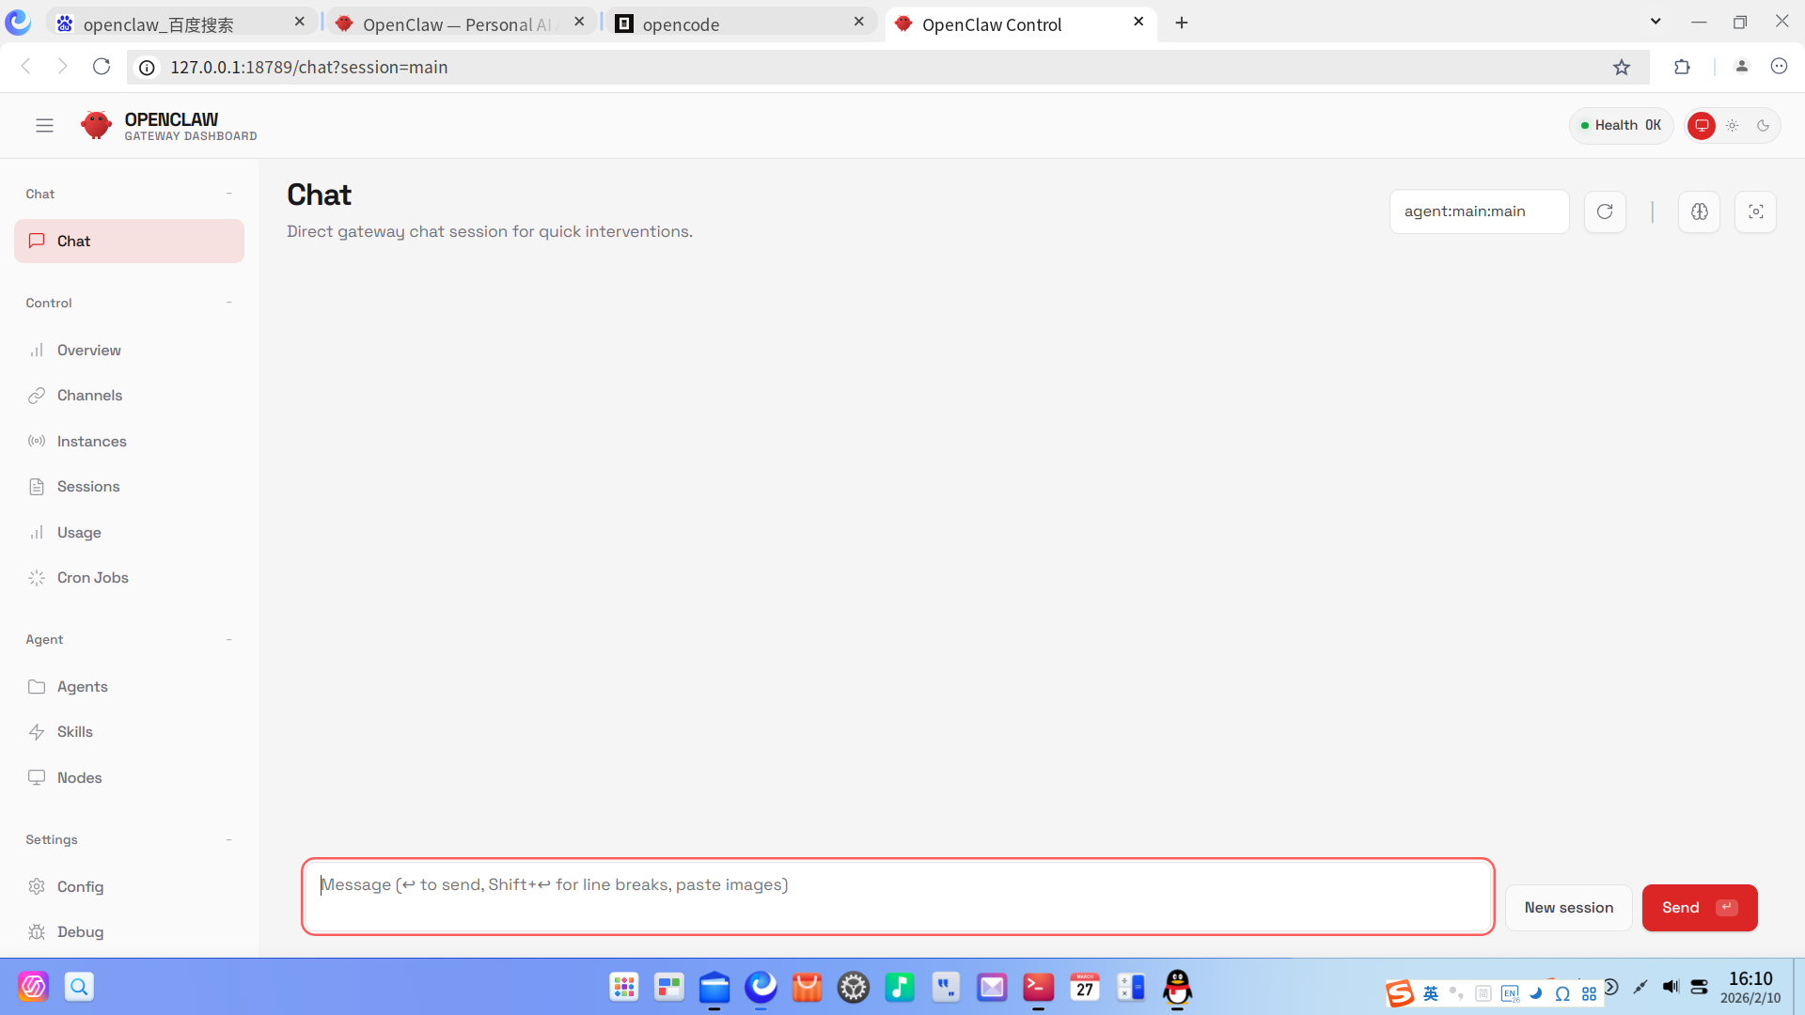Collapse the Agent sidebar section
The width and height of the screenshot is (1805, 1015).
(x=228, y=639)
